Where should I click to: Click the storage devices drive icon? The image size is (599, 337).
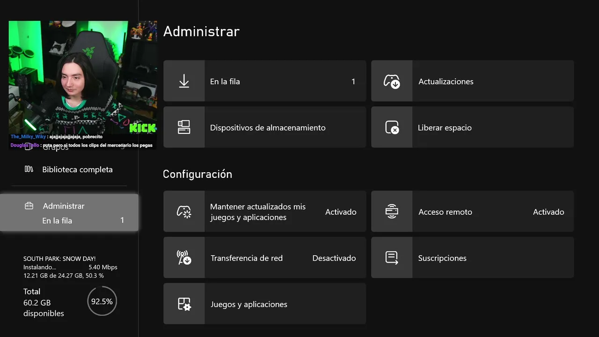click(x=184, y=127)
